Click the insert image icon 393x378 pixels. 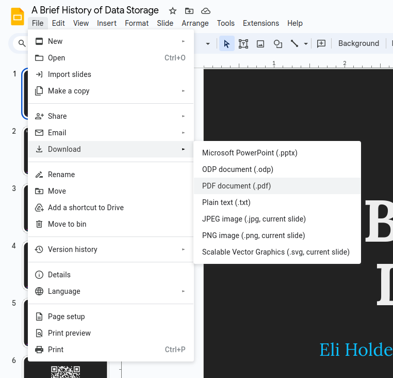point(260,44)
